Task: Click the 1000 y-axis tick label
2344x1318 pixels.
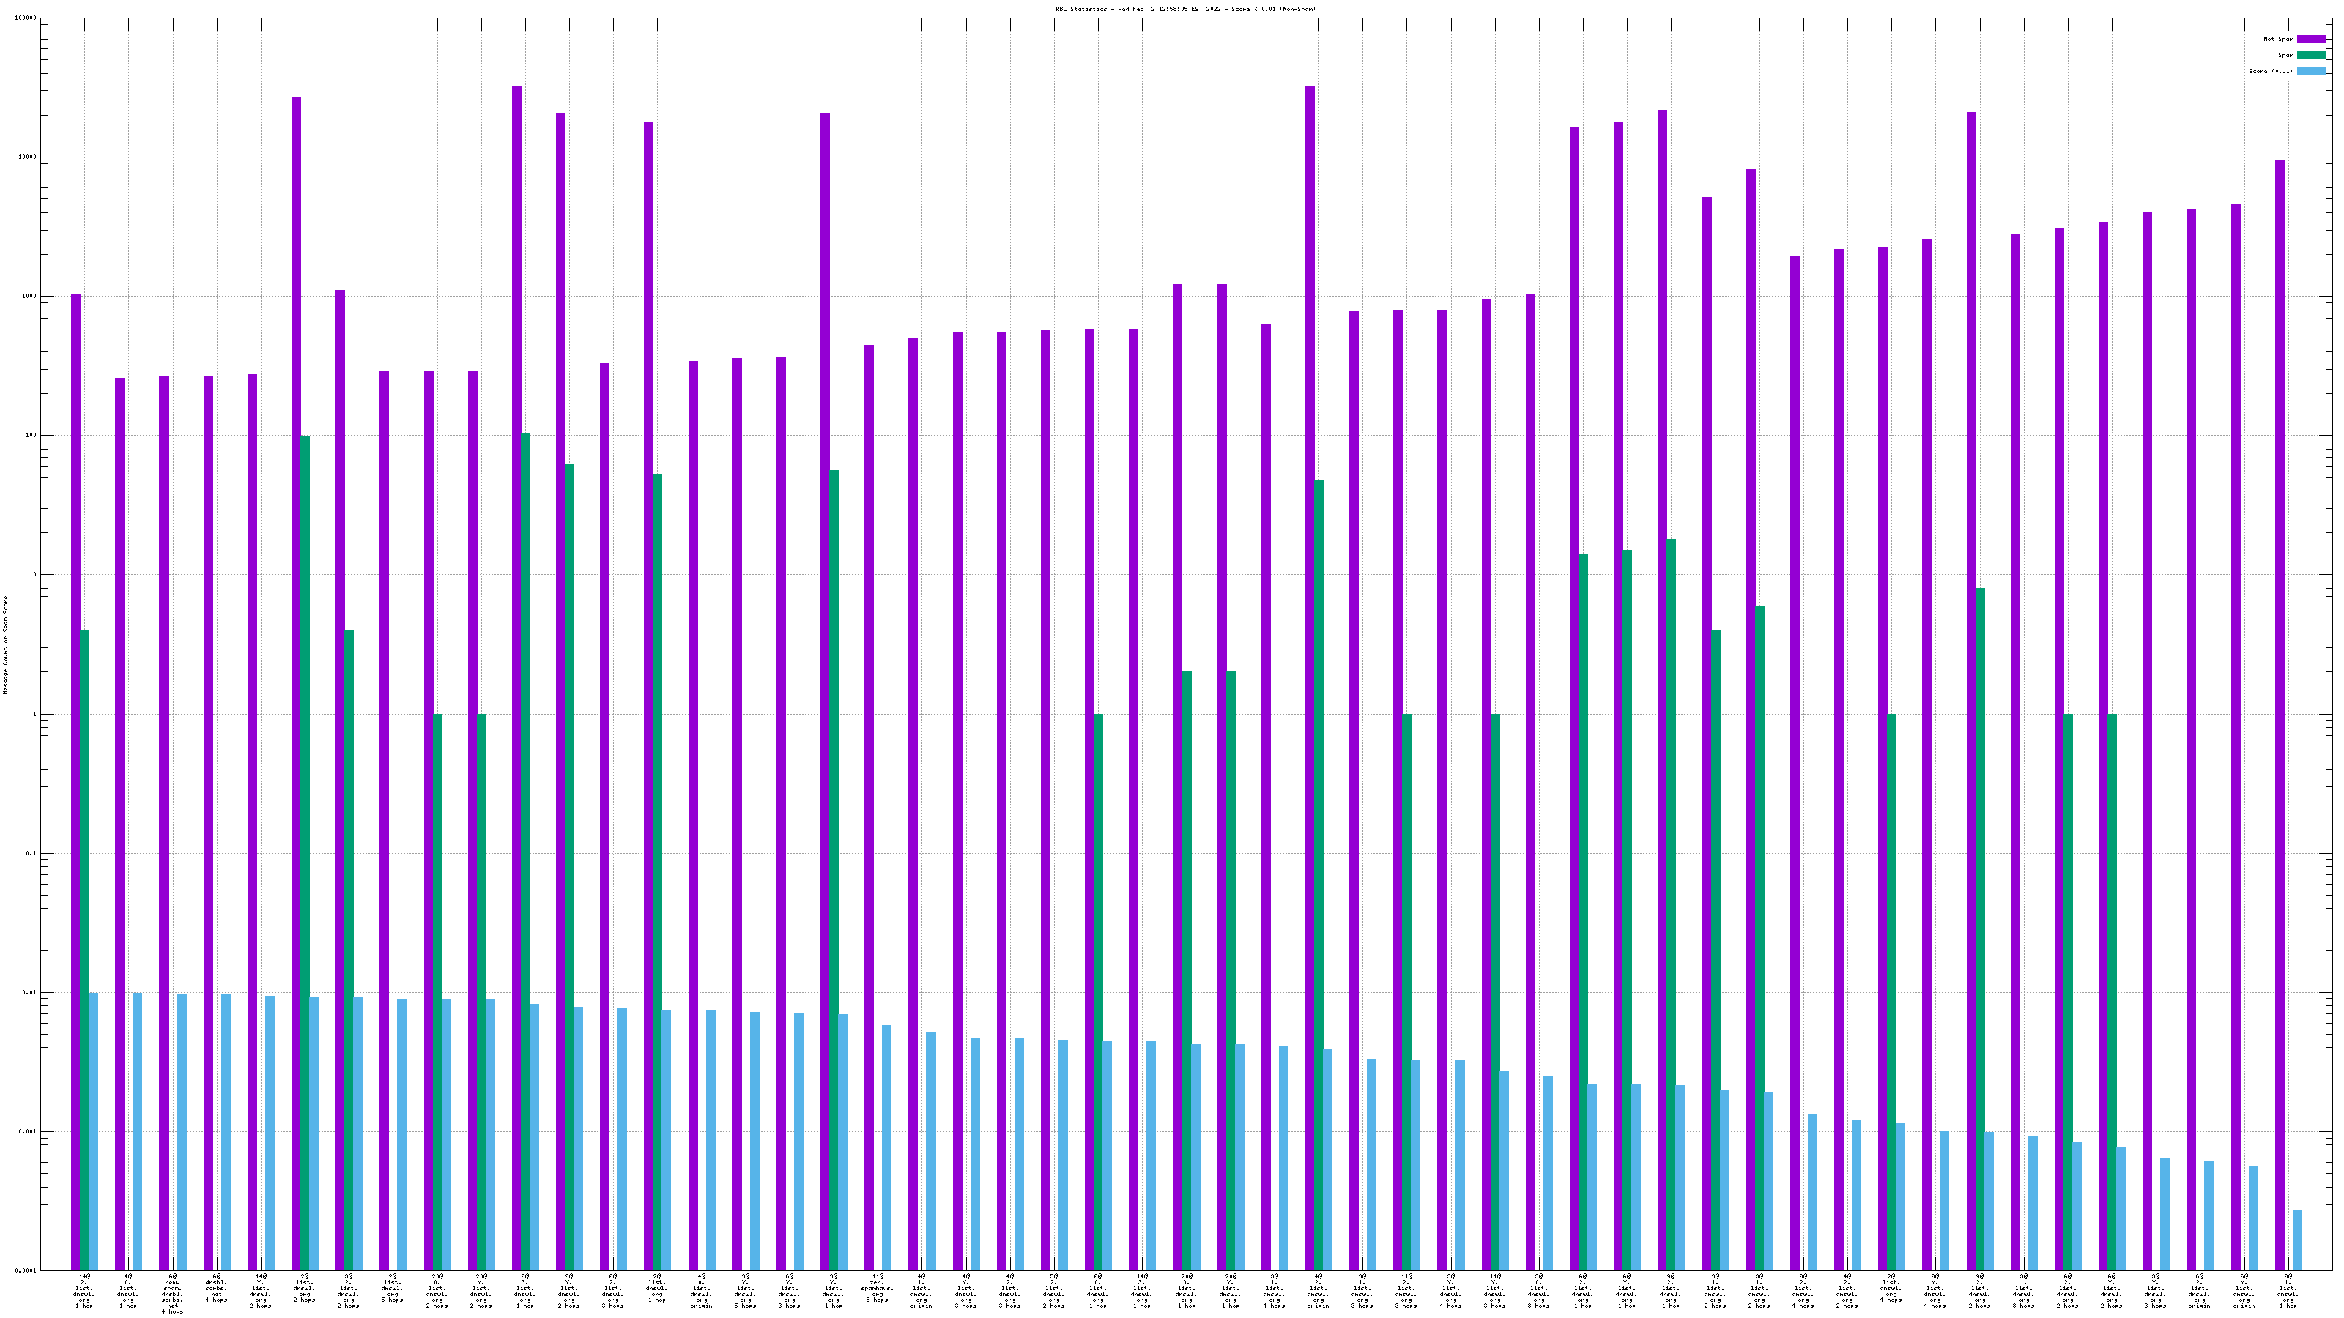Action: pos(30,297)
